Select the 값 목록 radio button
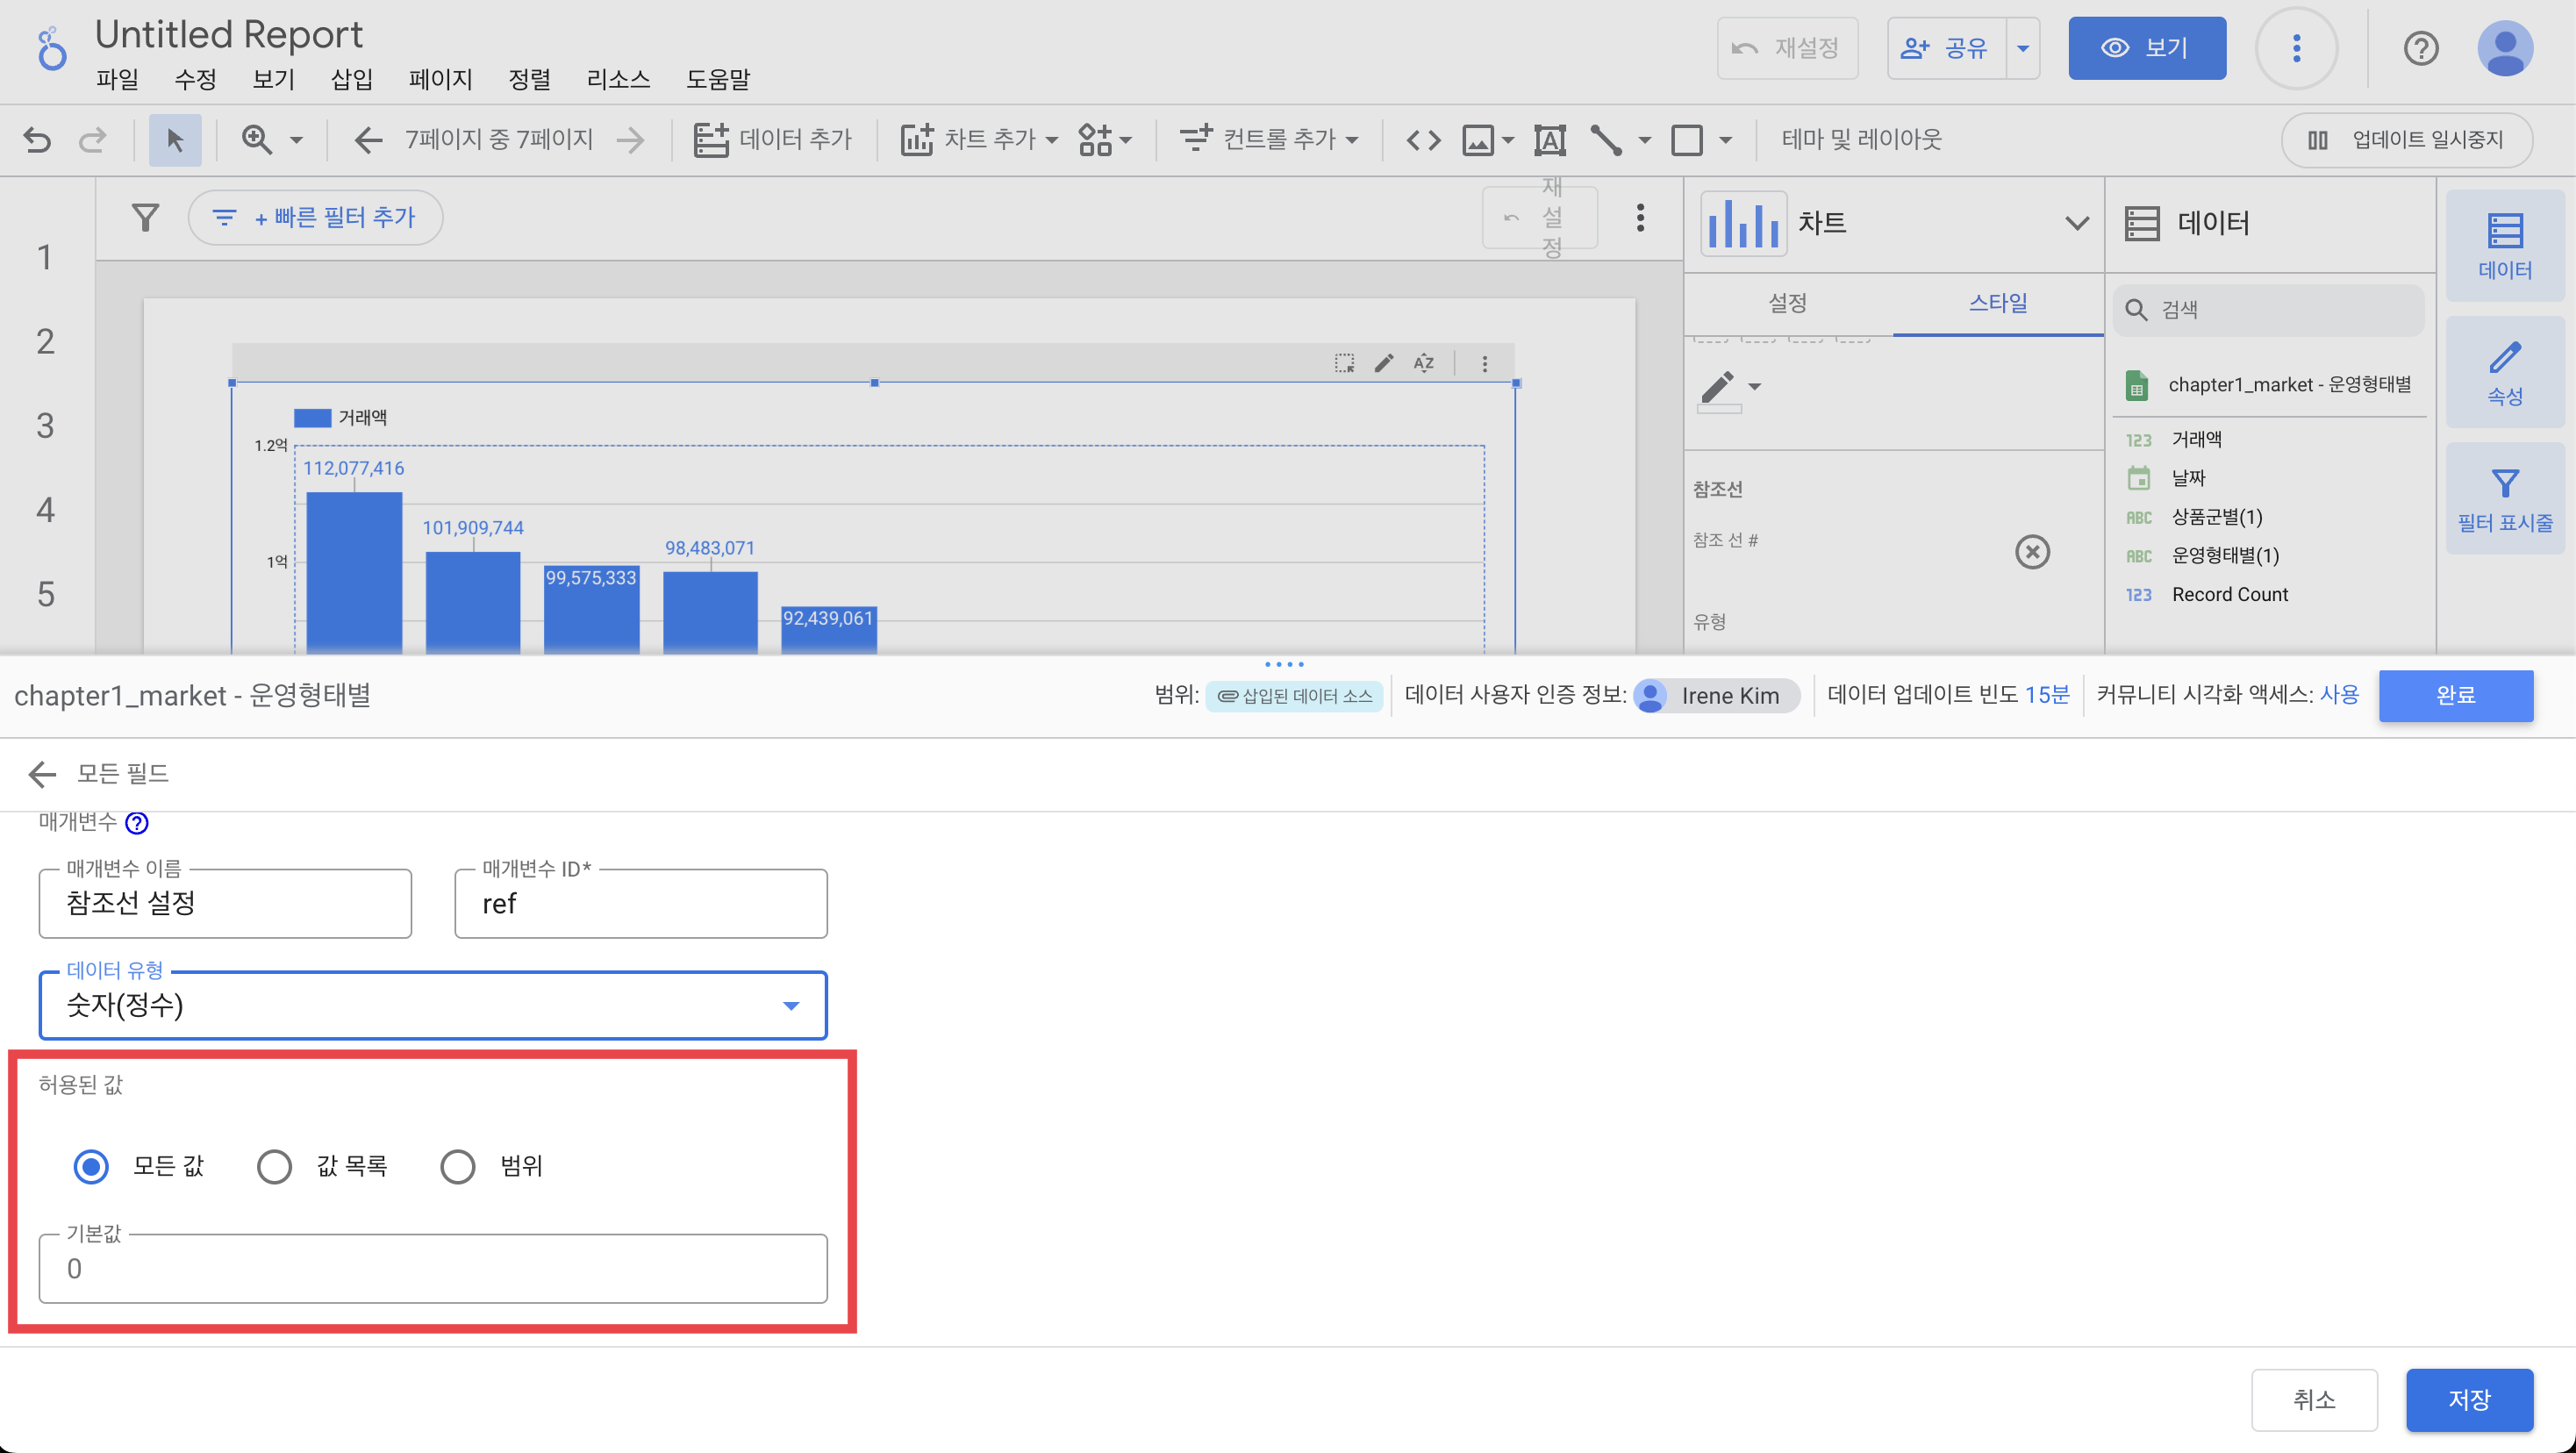 pyautogui.click(x=274, y=1166)
